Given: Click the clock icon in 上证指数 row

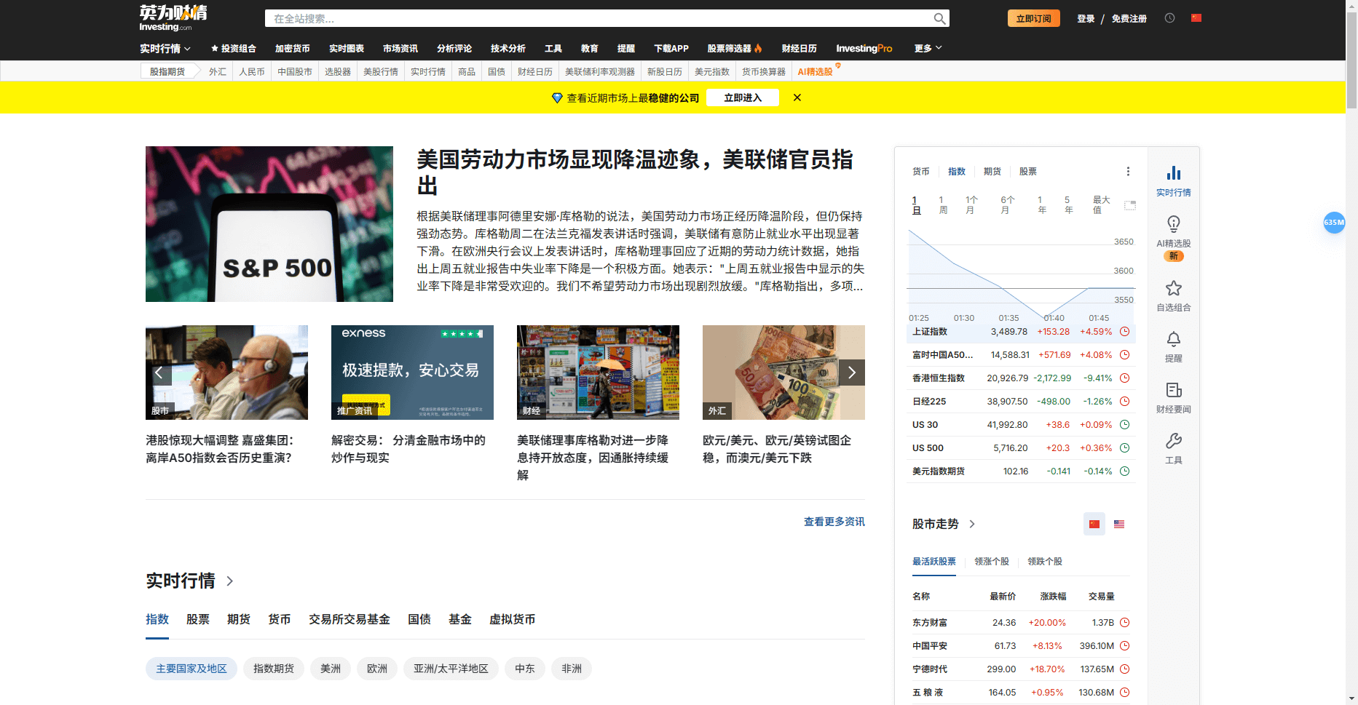Looking at the screenshot, I should (1124, 332).
